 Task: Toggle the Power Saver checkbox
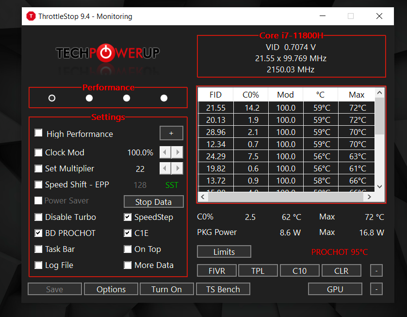click(x=38, y=200)
